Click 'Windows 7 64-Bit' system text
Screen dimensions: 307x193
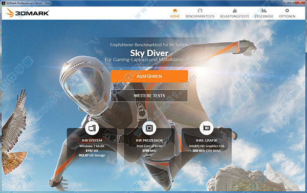coord(92,146)
